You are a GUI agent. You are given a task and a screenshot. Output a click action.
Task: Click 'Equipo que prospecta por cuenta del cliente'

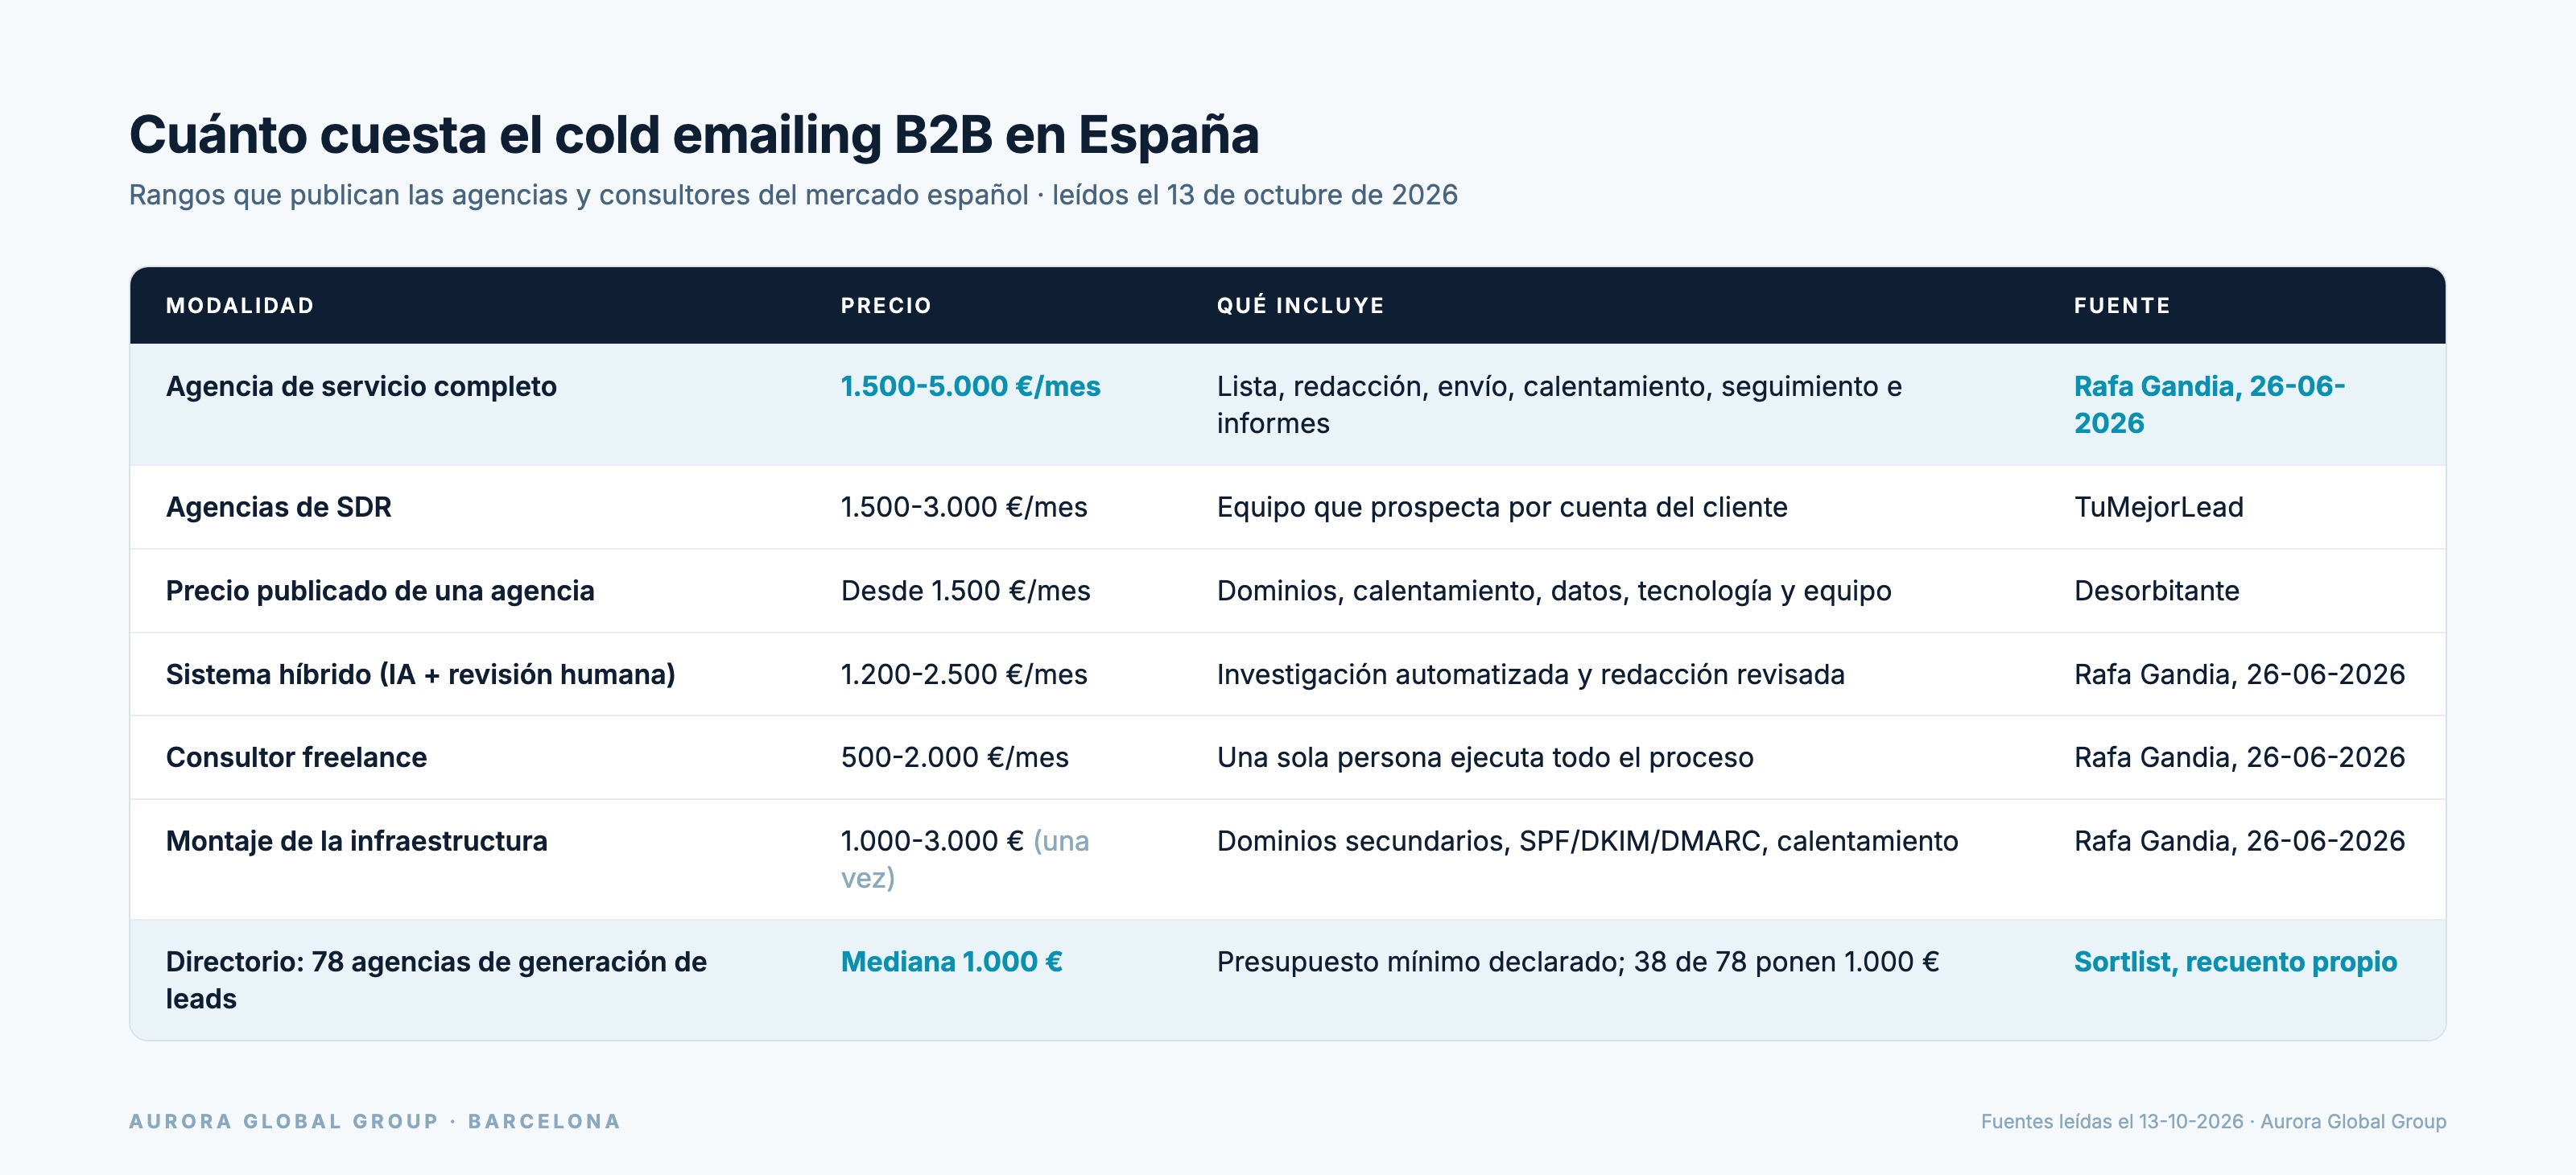tap(1502, 508)
